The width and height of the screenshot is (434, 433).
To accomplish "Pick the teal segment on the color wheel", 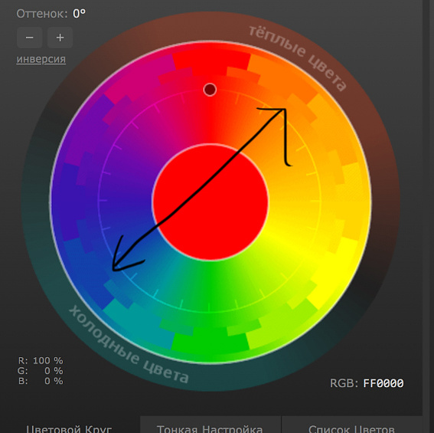I will pyautogui.click(x=139, y=324).
